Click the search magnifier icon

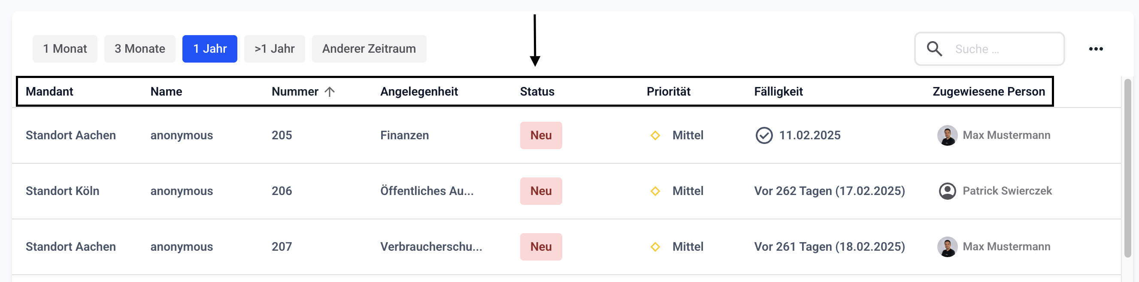[x=934, y=48]
